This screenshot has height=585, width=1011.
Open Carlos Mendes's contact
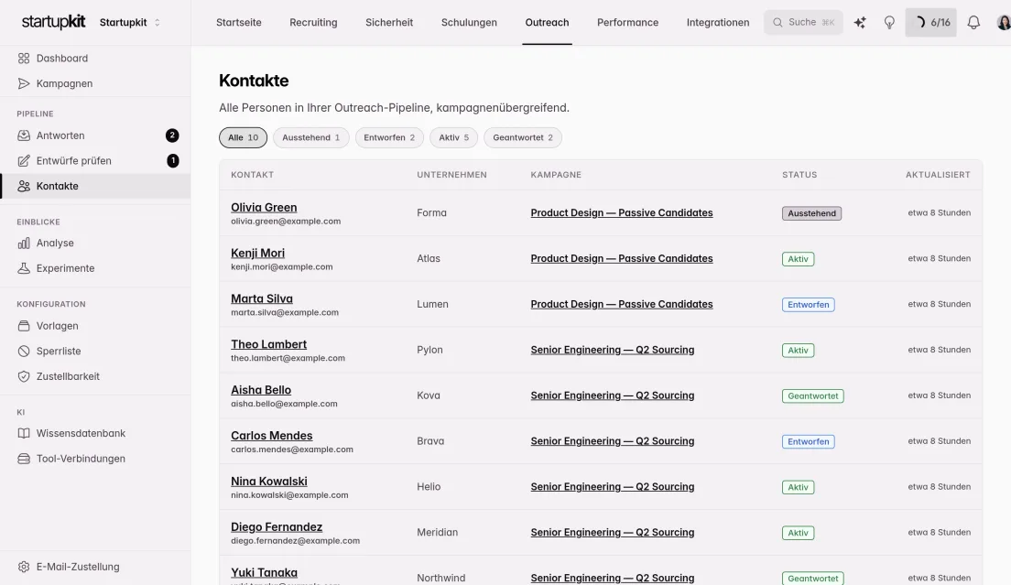[x=271, y=436]
